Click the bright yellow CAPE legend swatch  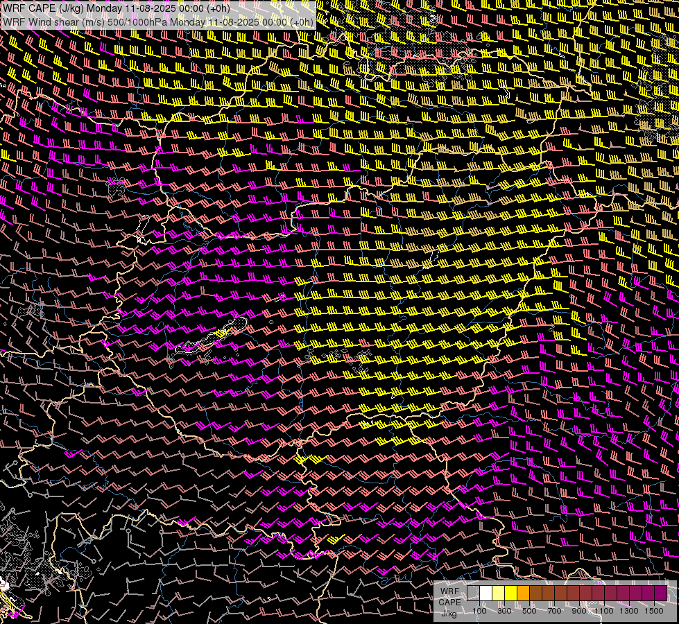510,593
